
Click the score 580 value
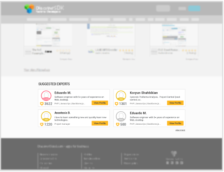(123, 124)
